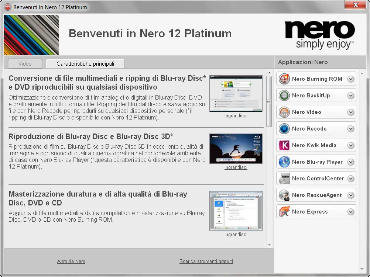Click the Nero Recode label
370x277 pixels.
coord(309,129)
